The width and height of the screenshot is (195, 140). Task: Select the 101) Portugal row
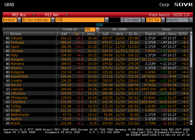(96, 43)
